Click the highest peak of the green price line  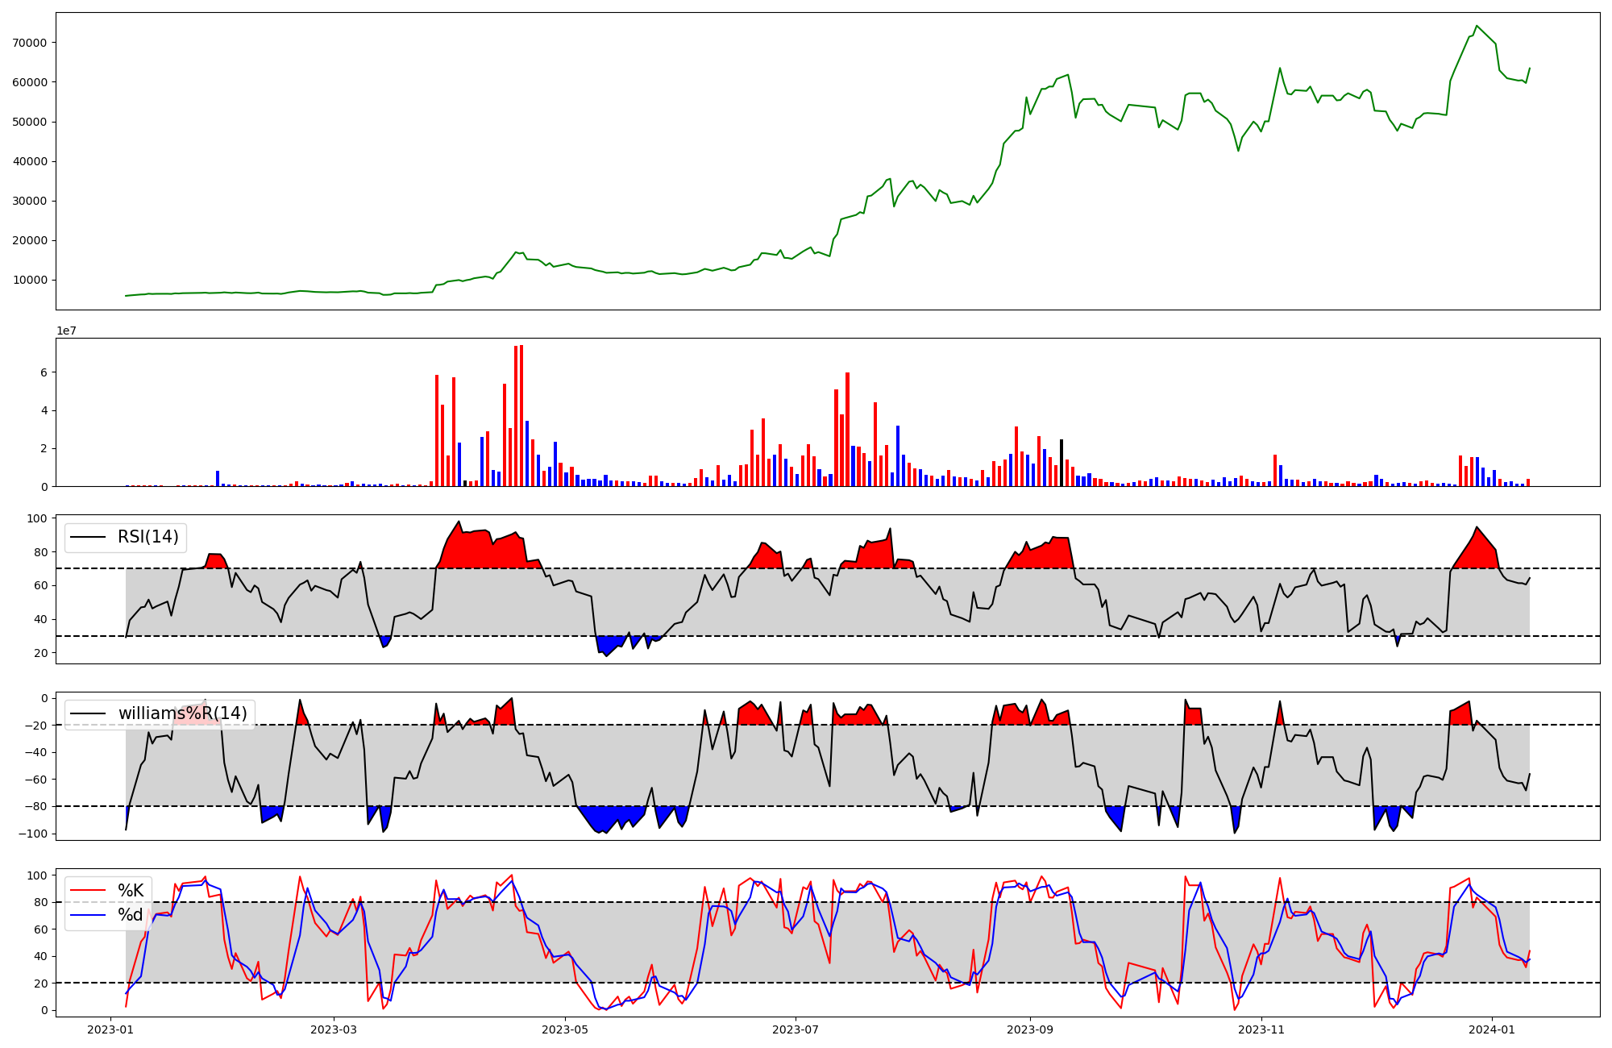(1477, 26)
